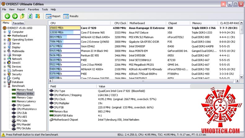The width and height of the screenshot is (245, 138).
Task: Open the Tools menu
Action: pyautogui.click(x=45, y=9)
